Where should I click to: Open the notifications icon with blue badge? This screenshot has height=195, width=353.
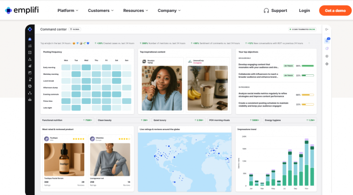pyautogui.click(x=327, y=40)
